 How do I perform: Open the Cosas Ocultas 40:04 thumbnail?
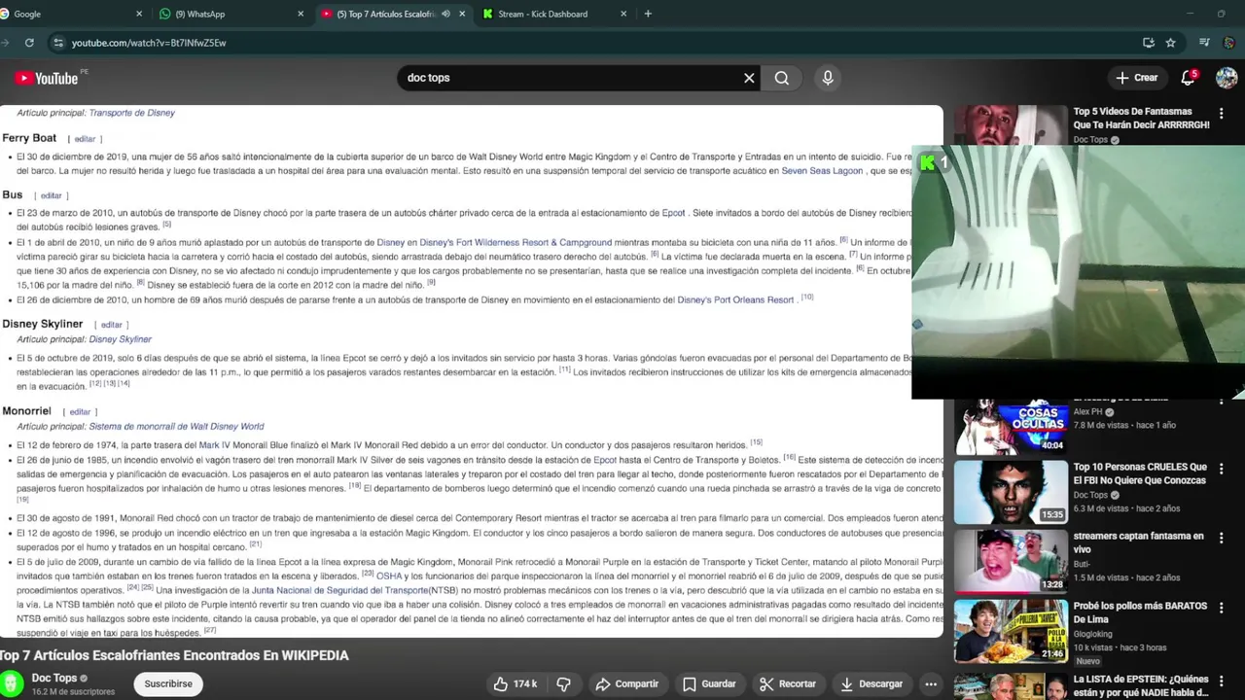pos(1010,427)
